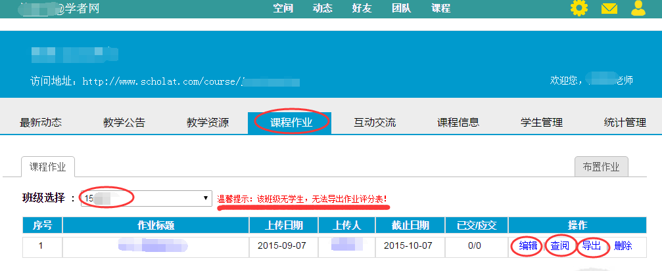This screenshot has width=662, height=271.
Task: Click the user profile icon
Action: pos(638,9)
